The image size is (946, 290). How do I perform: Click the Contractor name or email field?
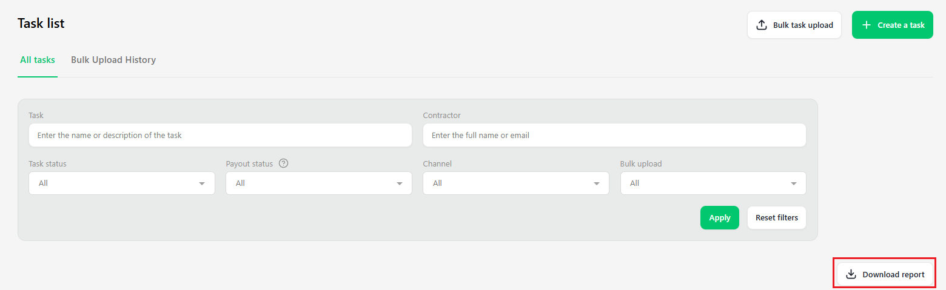coord(614,136)
